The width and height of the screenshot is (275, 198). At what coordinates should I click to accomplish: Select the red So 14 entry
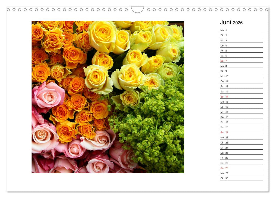tap(241, 96)
